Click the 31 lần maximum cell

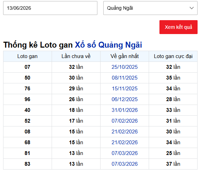173,121
